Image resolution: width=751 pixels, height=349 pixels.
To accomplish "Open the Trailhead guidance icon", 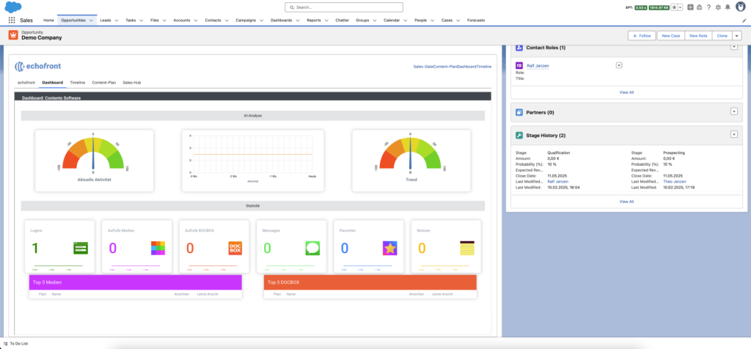I will (x=699, y=7).
